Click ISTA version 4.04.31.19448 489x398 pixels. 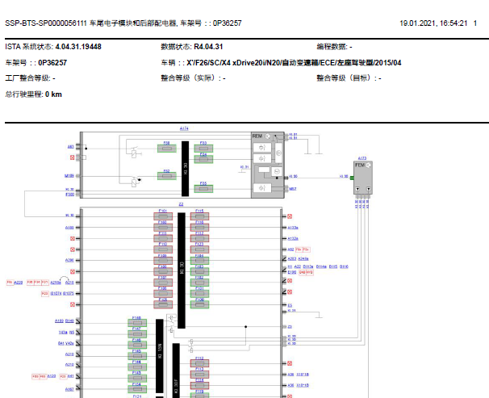78,47
